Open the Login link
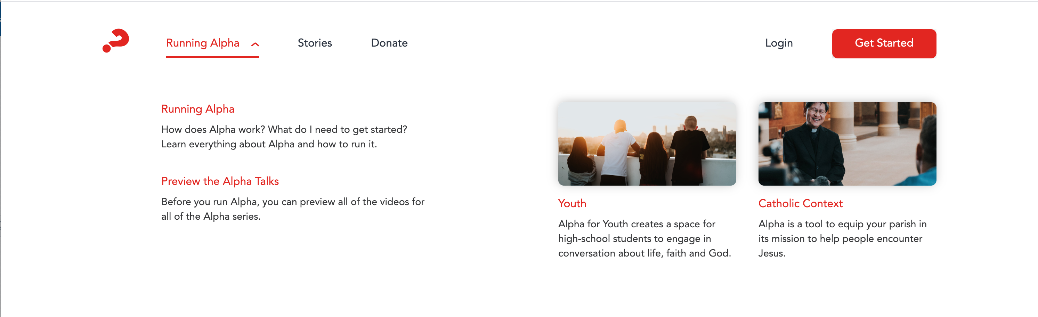1038x317 pixels. (779, 43)
